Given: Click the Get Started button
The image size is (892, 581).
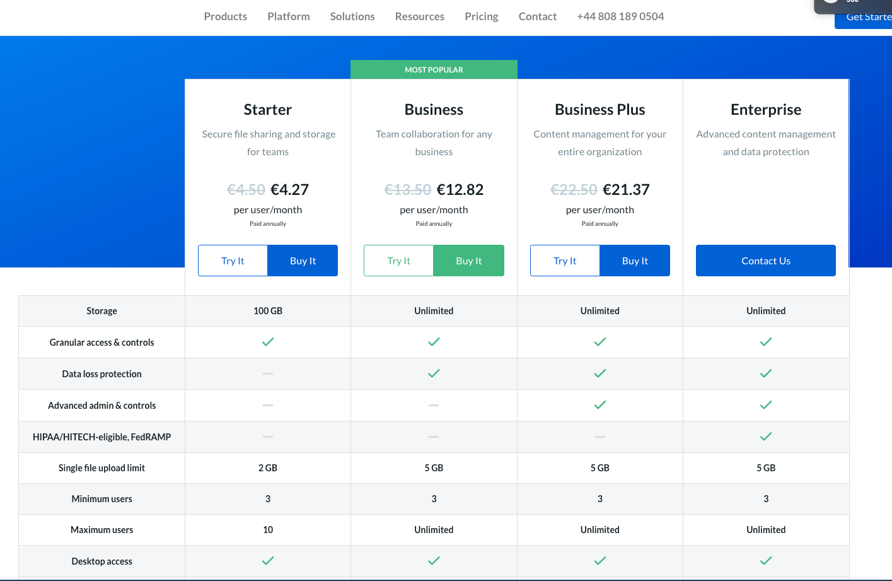Looking at the screenshot, I should [x=868, y=17].
